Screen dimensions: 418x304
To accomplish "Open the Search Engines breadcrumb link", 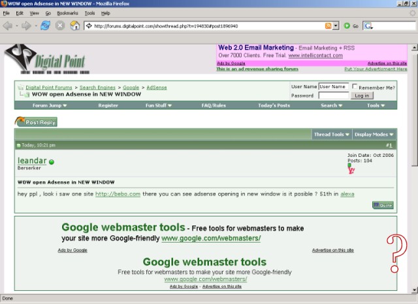I will point(97,88).
